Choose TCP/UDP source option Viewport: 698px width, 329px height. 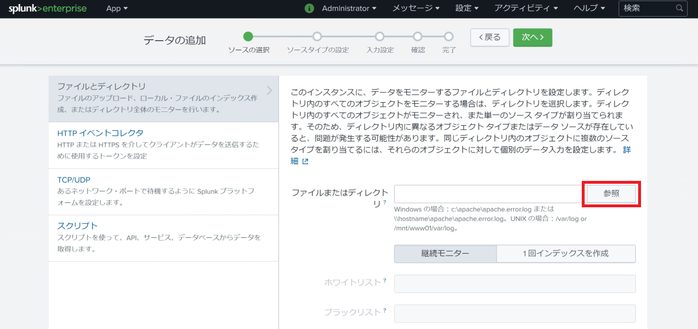163,192
